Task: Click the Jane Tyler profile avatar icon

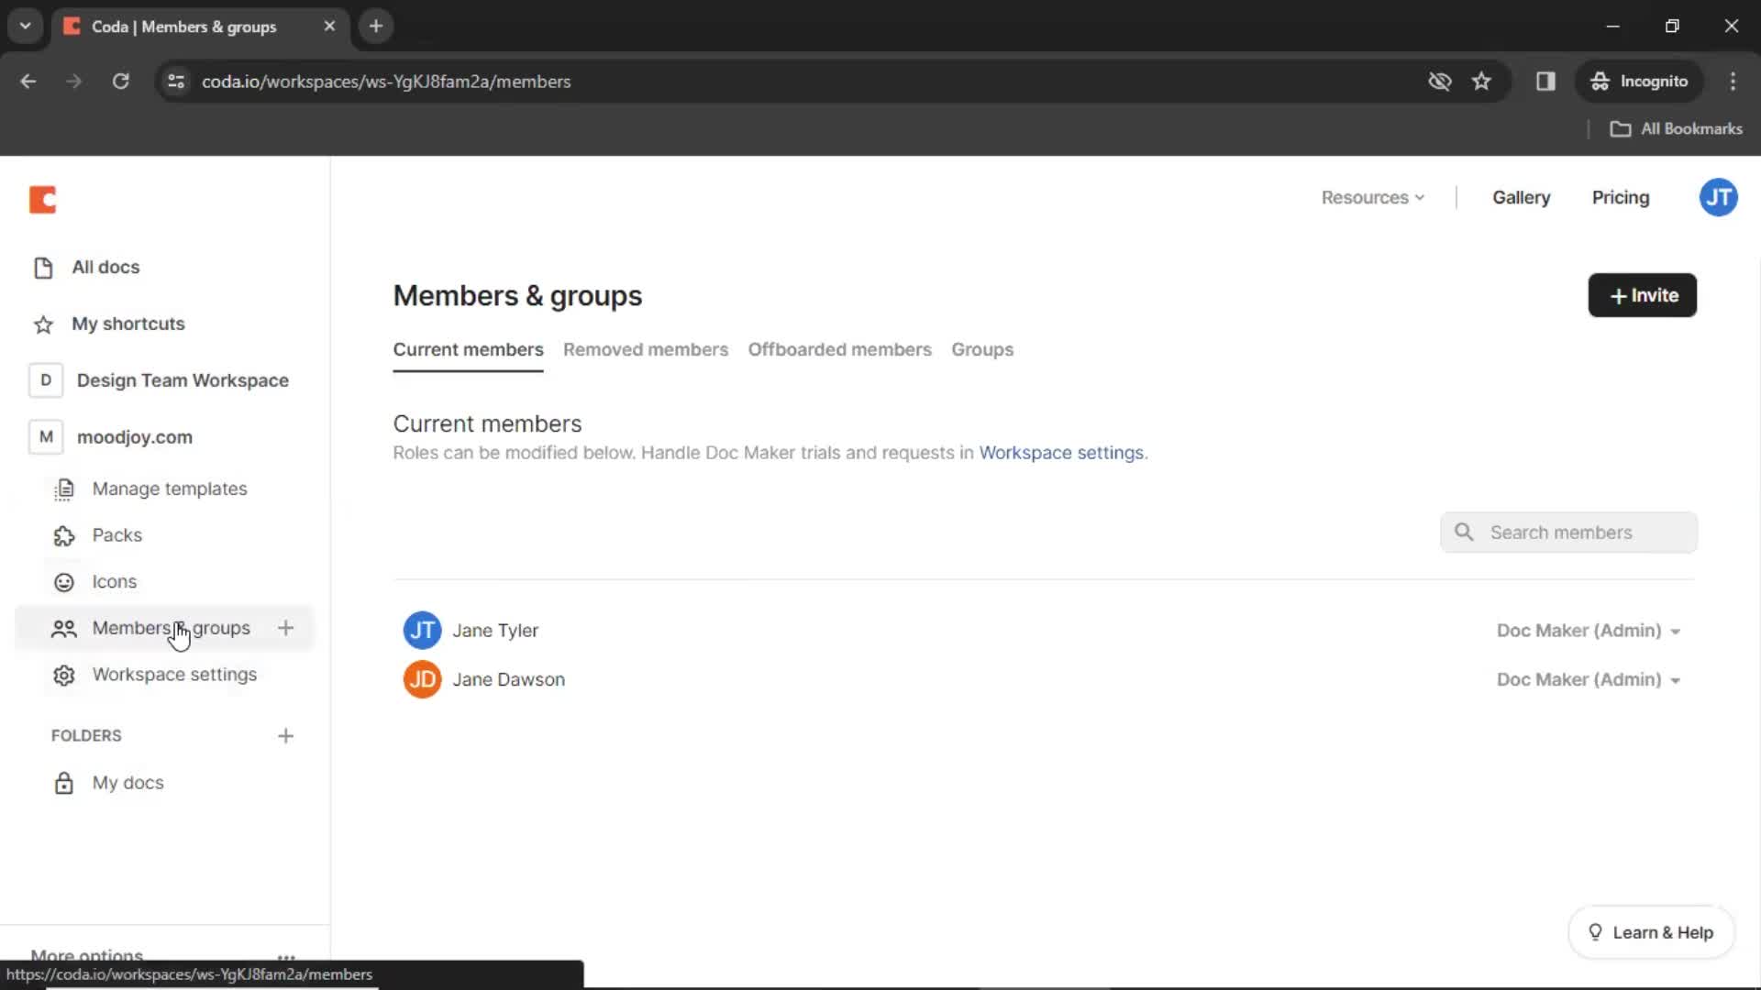Action: point(422,630)
